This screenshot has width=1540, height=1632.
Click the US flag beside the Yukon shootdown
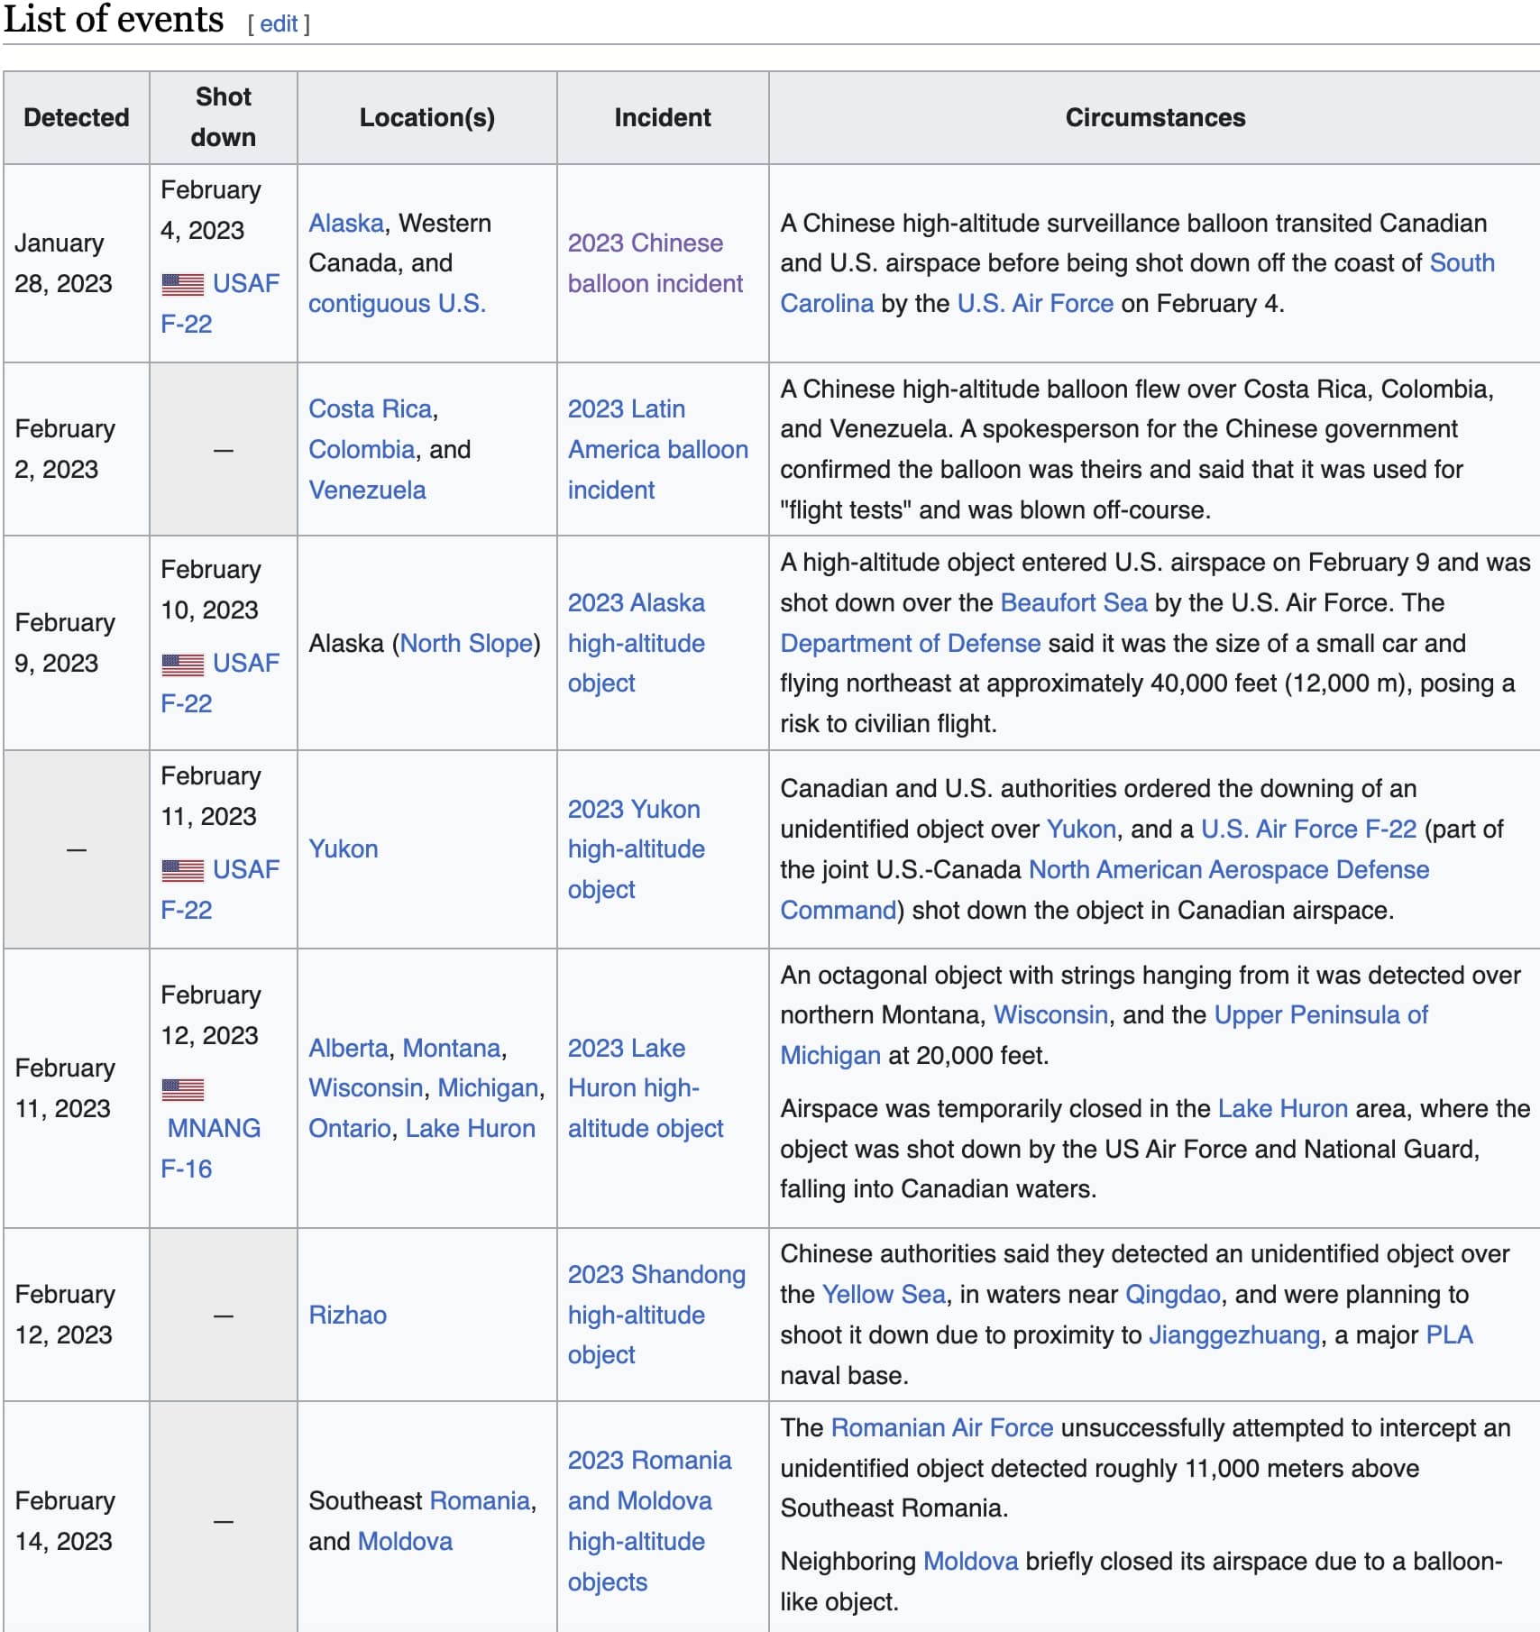(x=182, y=871)
